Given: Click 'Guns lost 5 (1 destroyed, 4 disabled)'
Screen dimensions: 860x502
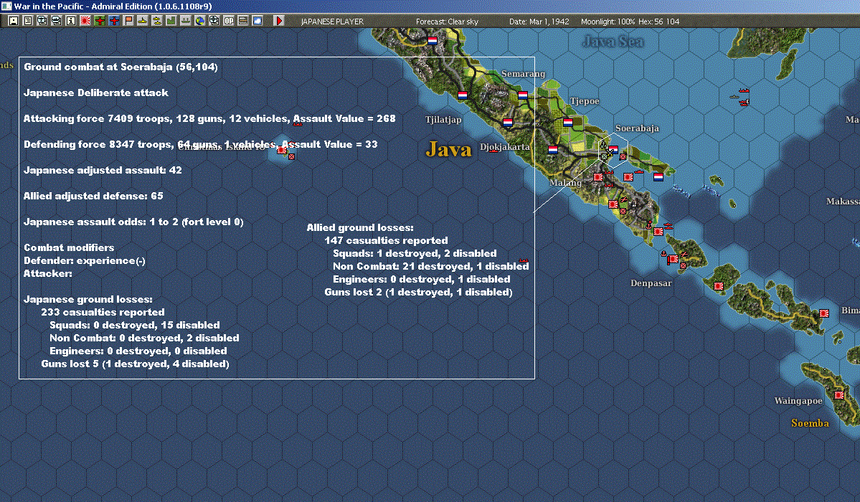Looking at the screenshot, I should tap(135, 364).
